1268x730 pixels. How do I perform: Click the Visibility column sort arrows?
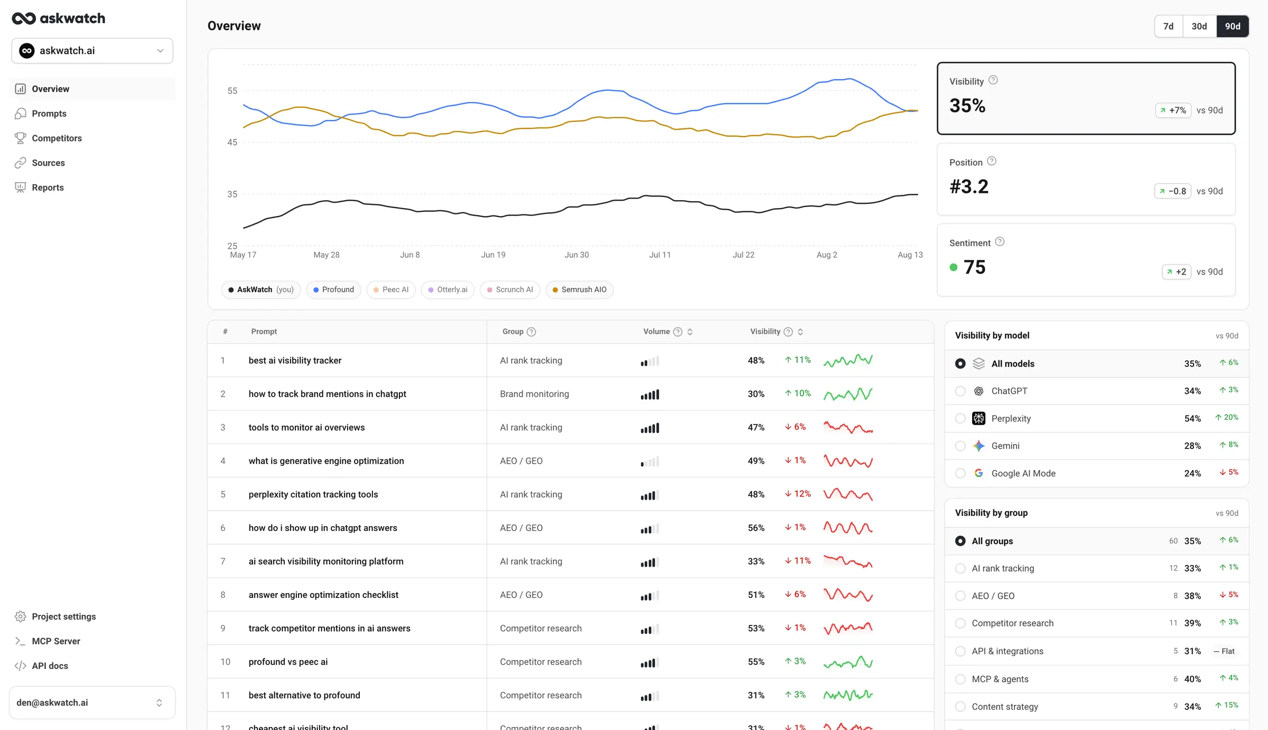tap(800, 332)
